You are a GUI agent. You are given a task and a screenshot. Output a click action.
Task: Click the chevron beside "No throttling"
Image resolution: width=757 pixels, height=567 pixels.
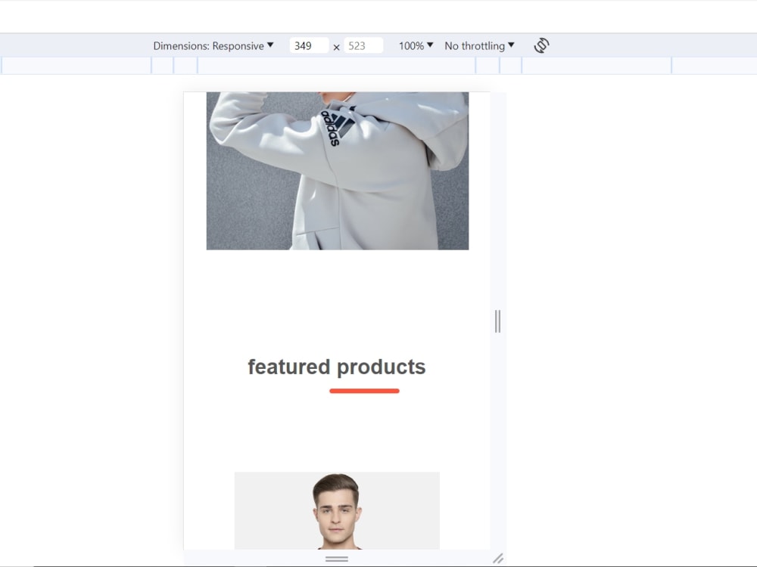point(512,45)
